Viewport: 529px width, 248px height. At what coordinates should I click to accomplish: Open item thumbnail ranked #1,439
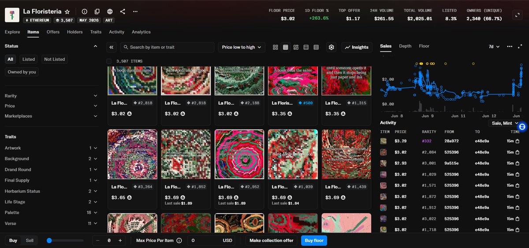[346, 155]
